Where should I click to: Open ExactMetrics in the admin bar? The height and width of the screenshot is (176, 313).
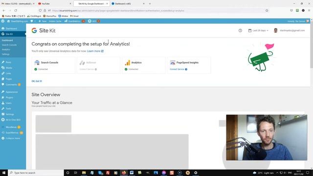click(x=74, y=21)
